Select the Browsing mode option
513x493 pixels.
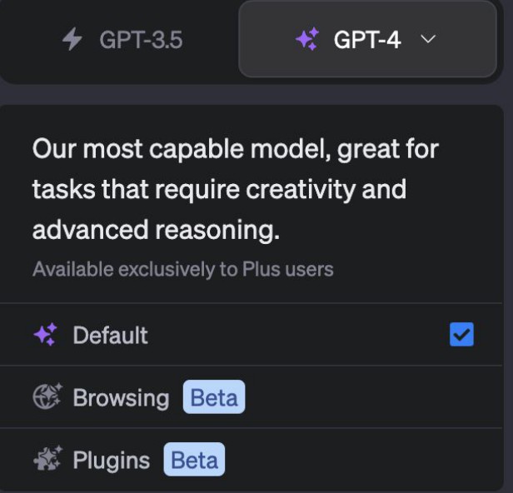[x=121, y=397]
